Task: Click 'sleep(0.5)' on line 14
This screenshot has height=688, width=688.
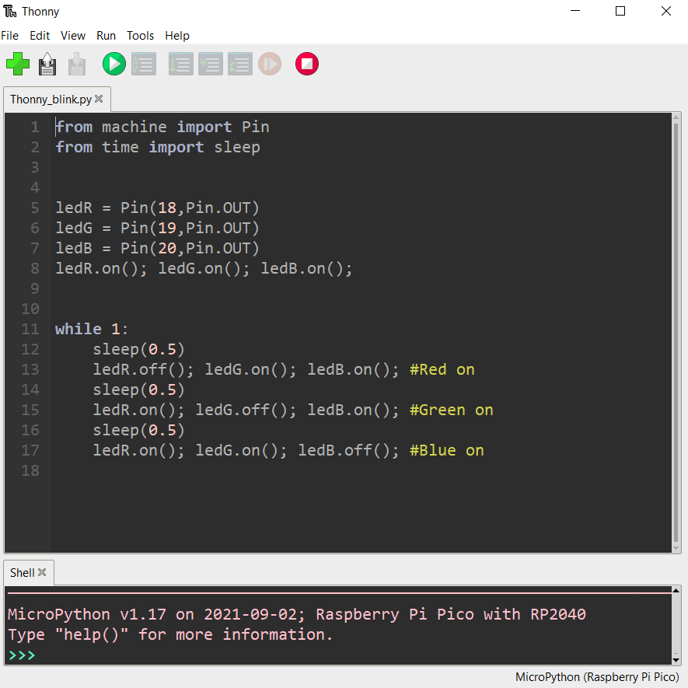Action: [x=138, y=389]
